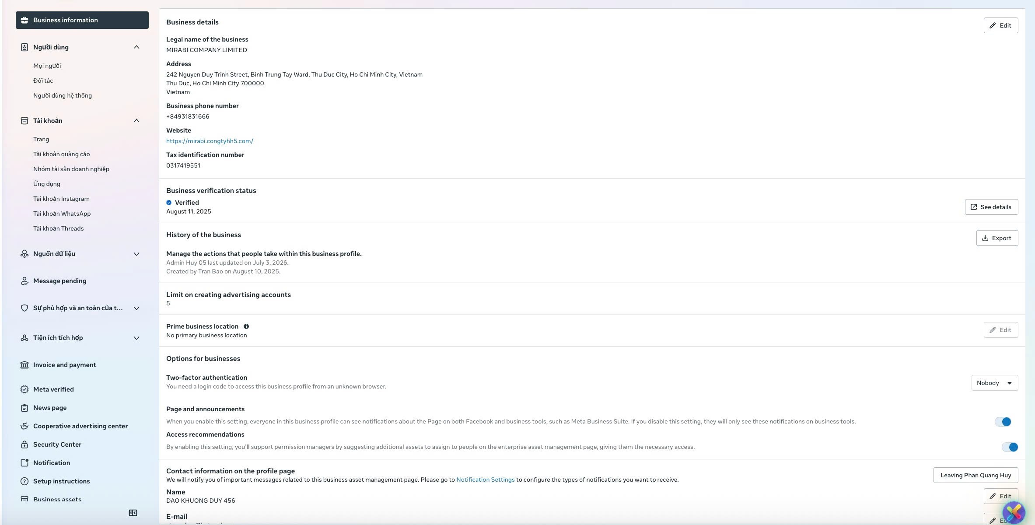
Task: Edit the contact Name field
Action: [x=1001, y=496]
